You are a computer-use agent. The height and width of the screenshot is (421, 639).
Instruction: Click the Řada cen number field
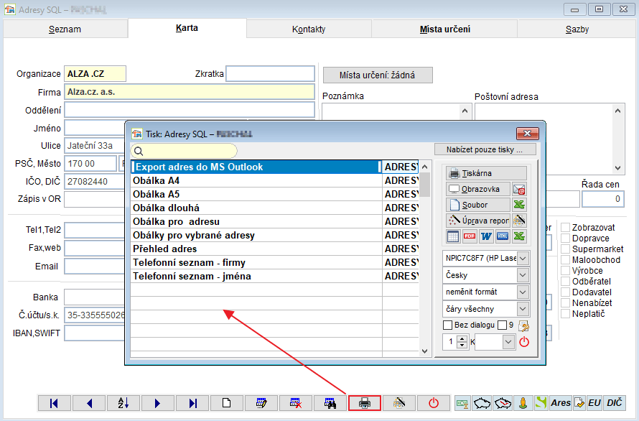pyautogui.click(x=602, y=199)
